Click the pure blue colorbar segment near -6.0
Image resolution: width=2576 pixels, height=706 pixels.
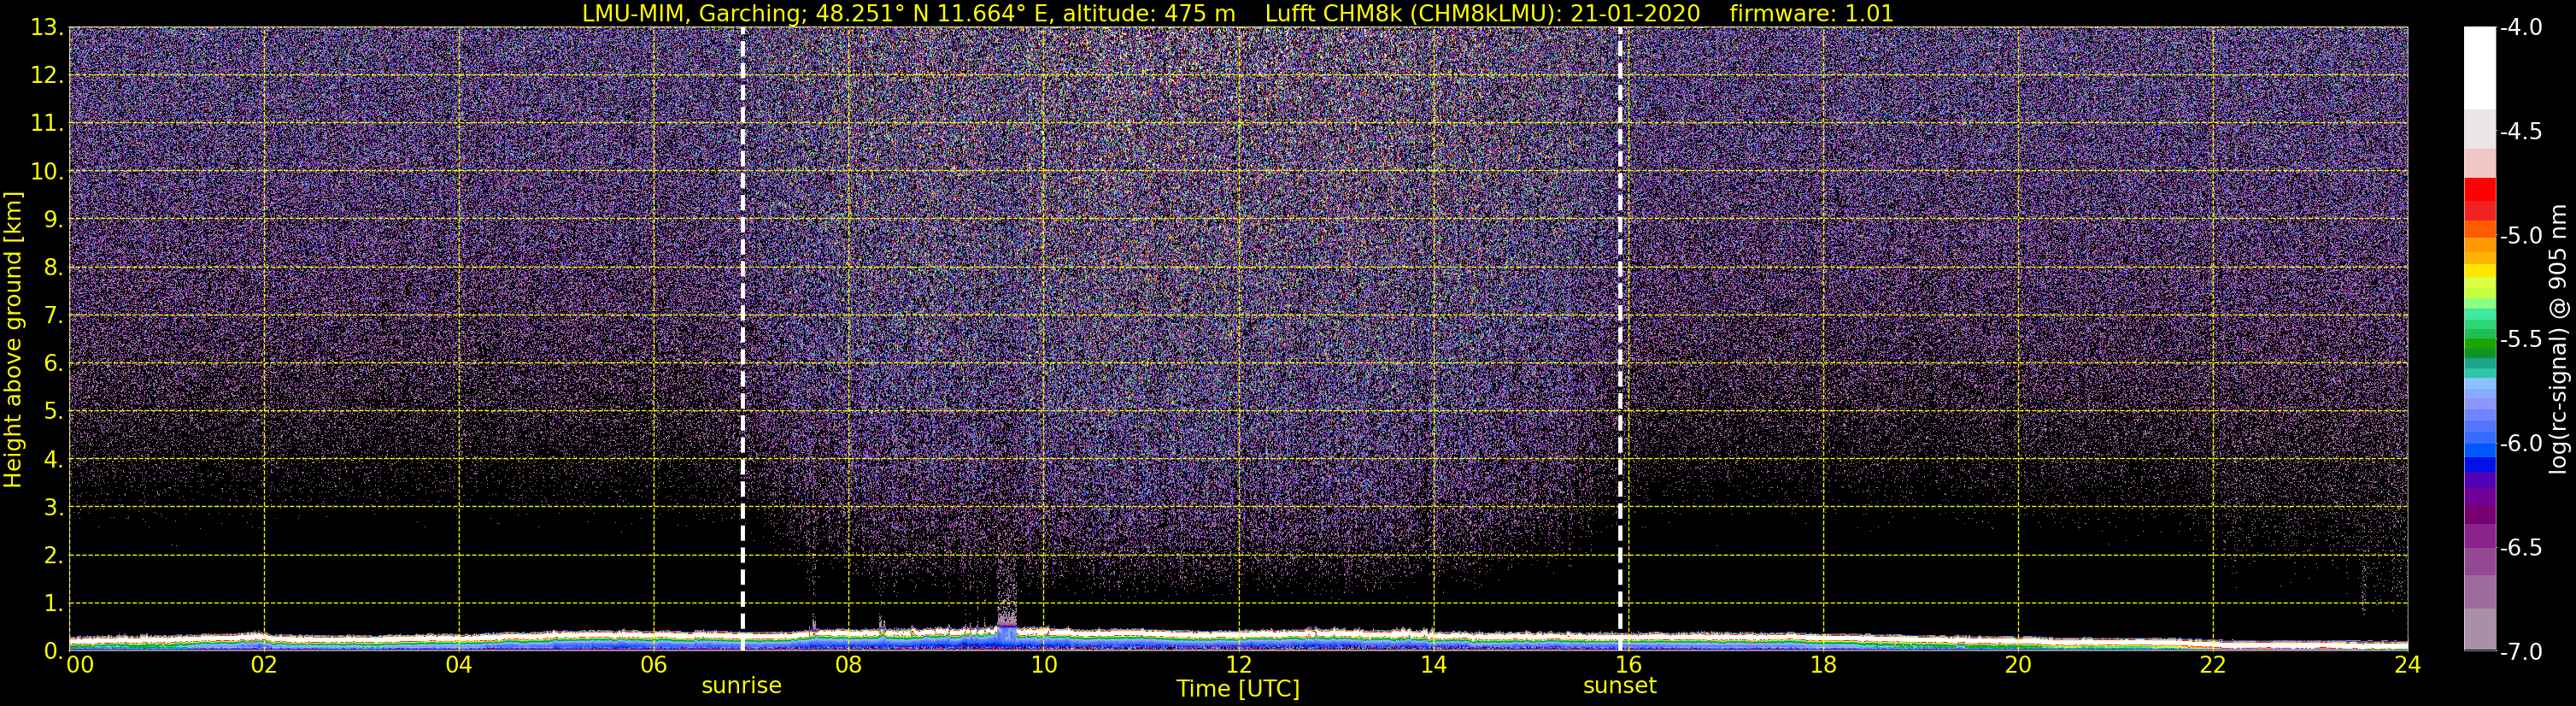(2480, 464)
